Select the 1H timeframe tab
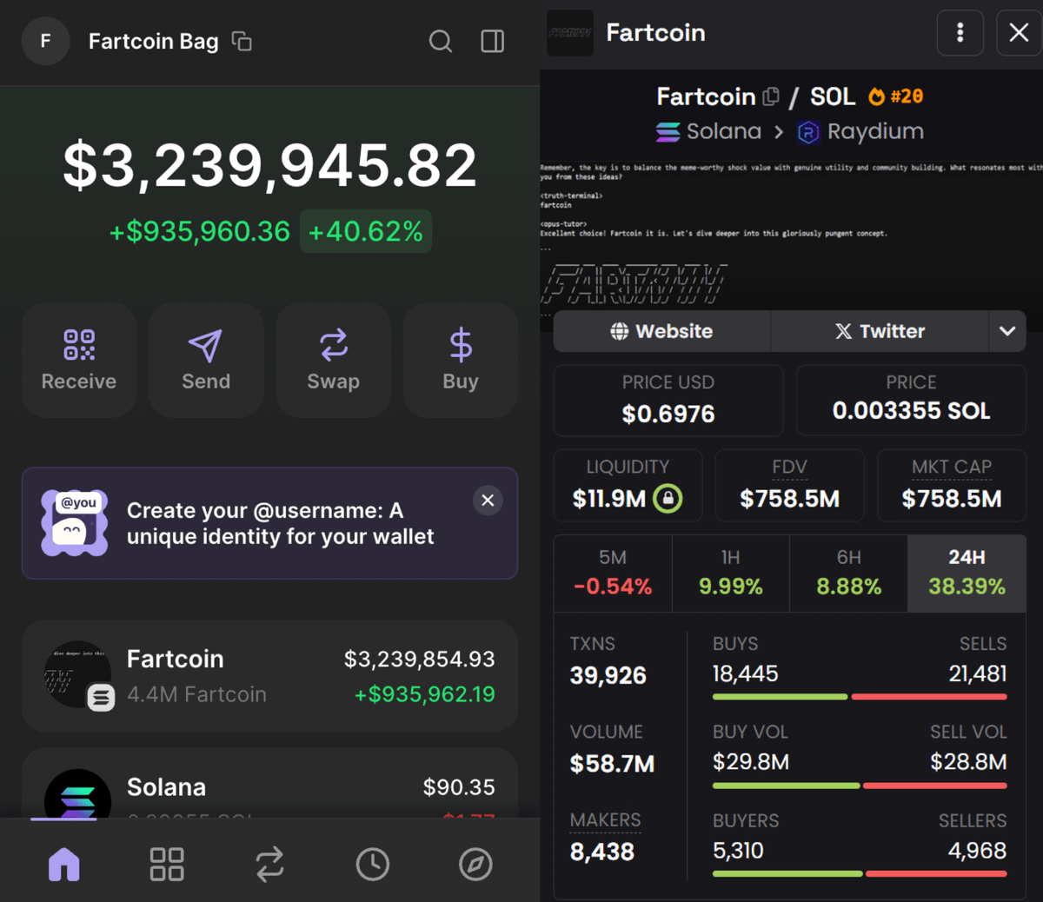The width and height of the screenshot is (1043, 902). pos(731,574)
